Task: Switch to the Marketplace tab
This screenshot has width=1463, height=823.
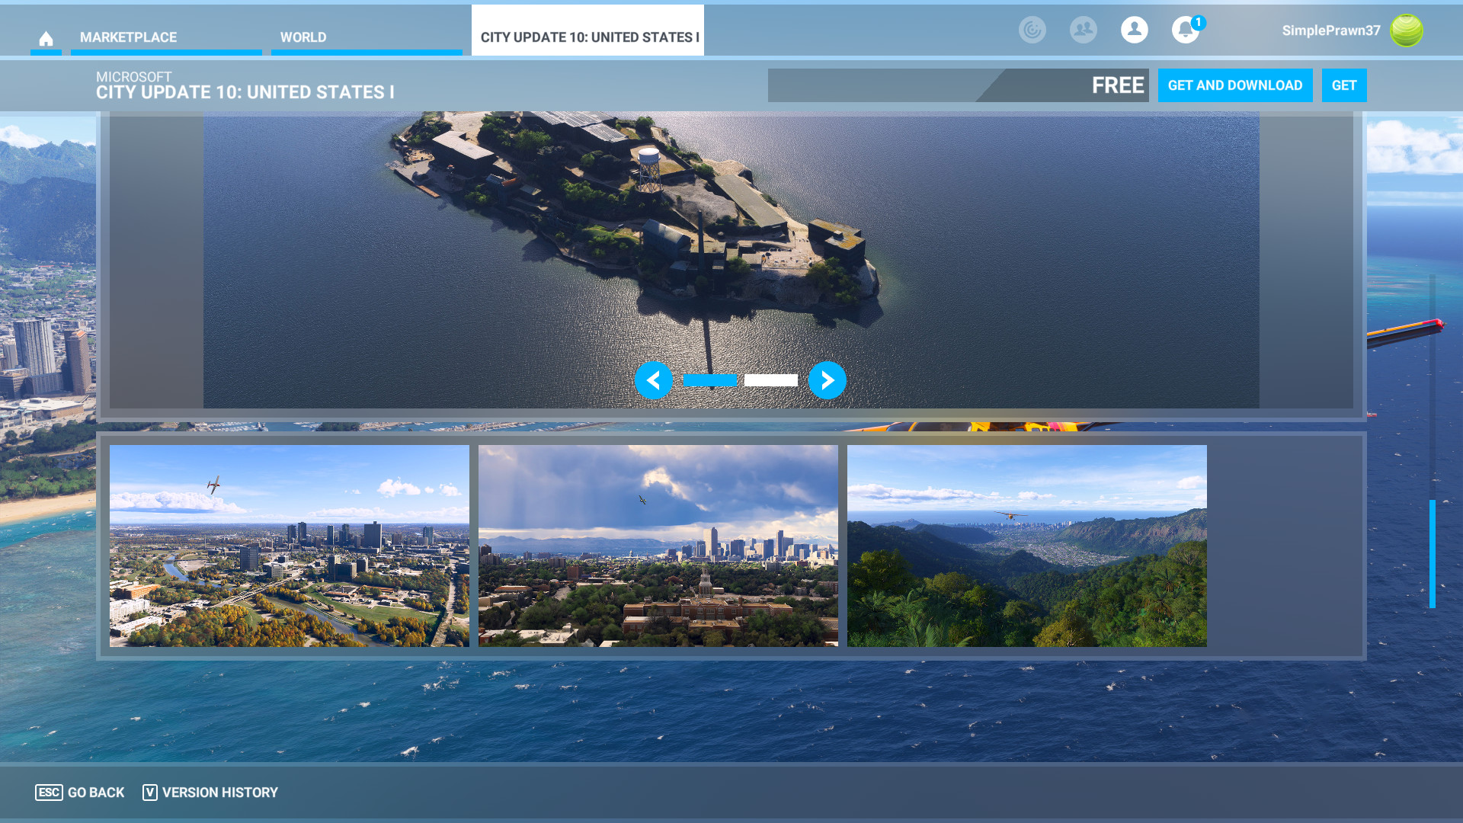Action: pyautogui.click(x=128, y=37)
